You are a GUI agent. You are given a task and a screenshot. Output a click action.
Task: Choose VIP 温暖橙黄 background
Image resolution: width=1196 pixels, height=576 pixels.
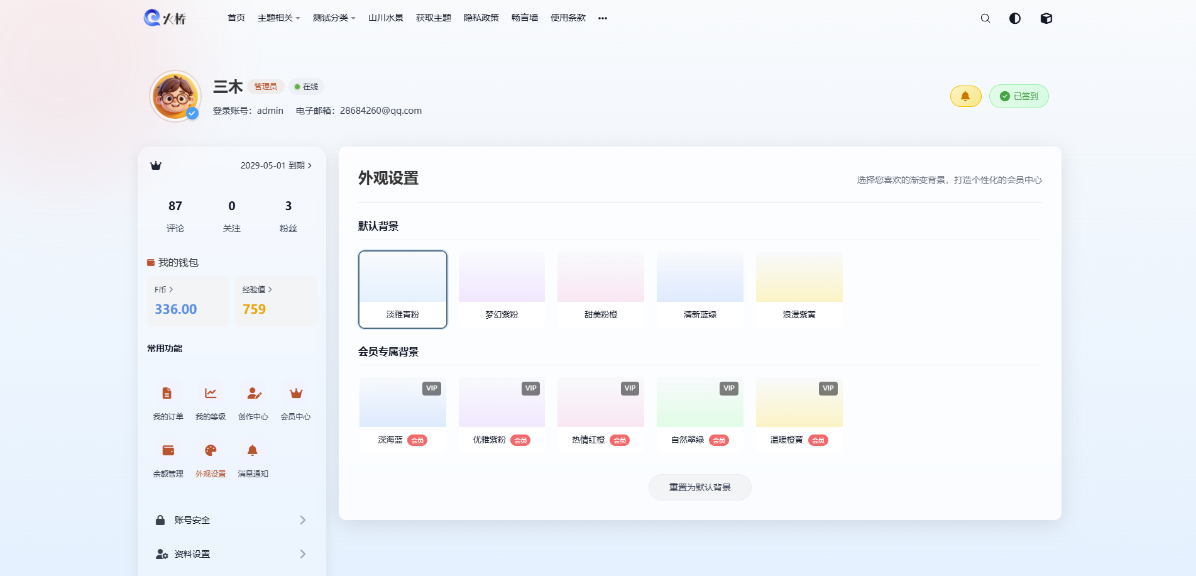point(799,414)
